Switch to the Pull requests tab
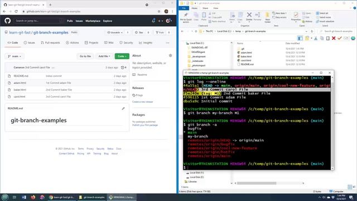 click(50, 42)
